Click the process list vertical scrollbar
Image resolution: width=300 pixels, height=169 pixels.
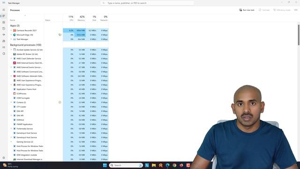click(299, 35)
